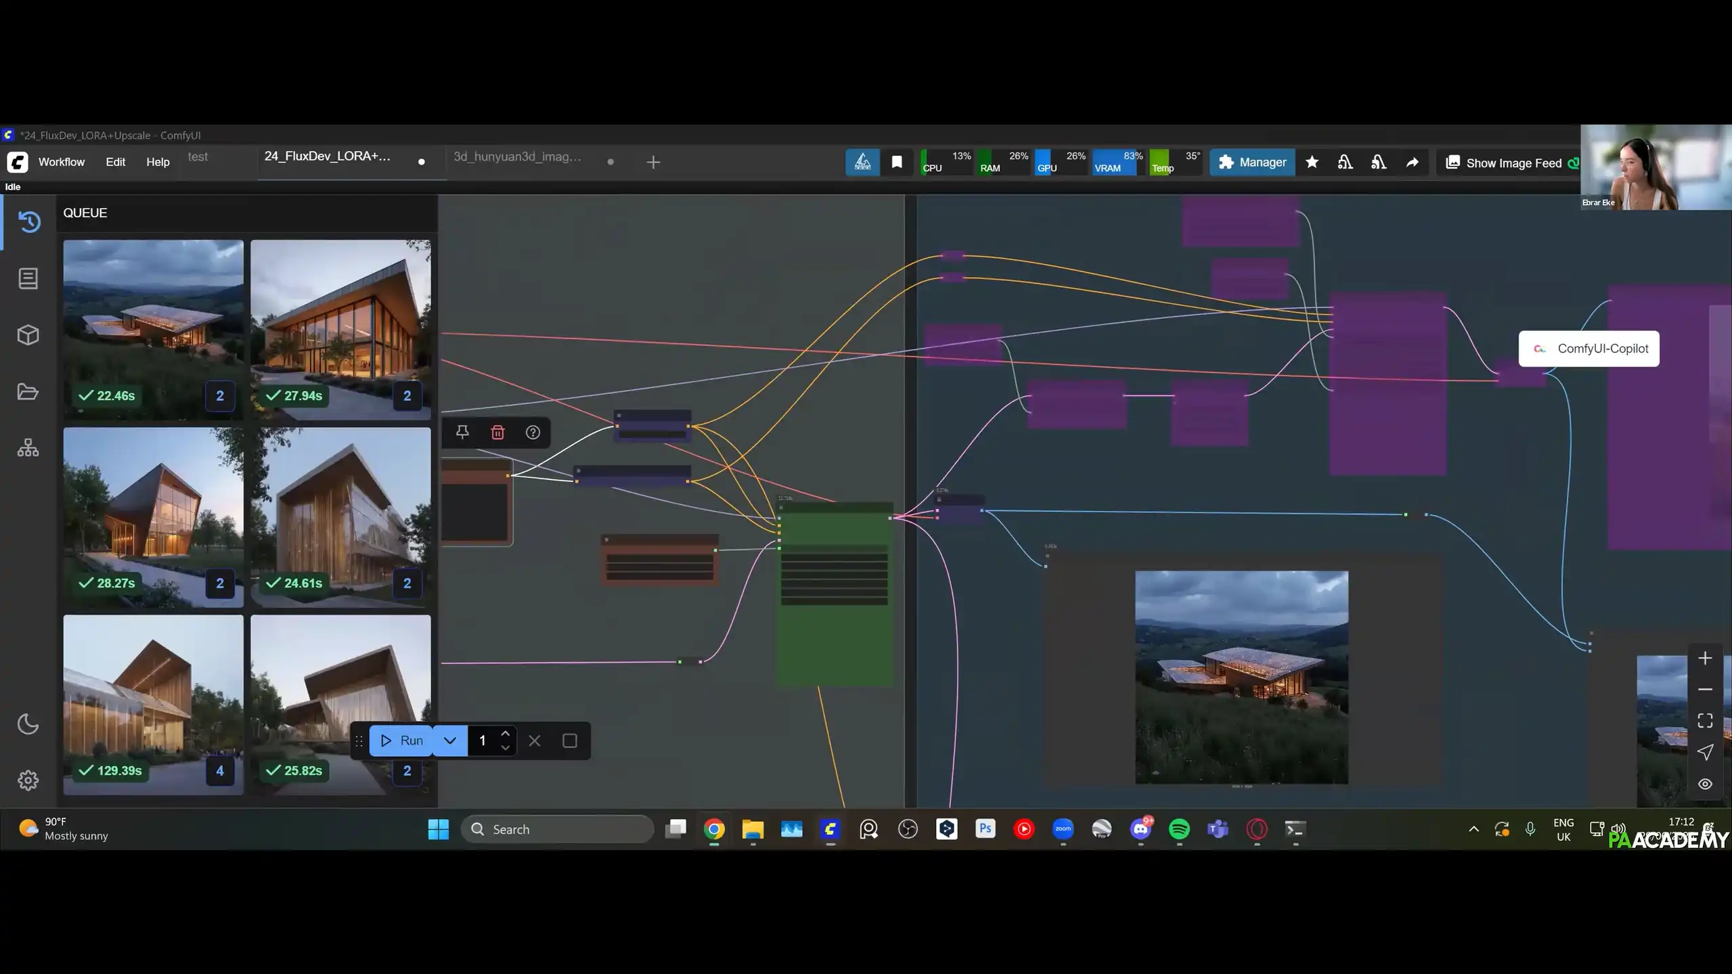Cancel current run with X icon

535,740
